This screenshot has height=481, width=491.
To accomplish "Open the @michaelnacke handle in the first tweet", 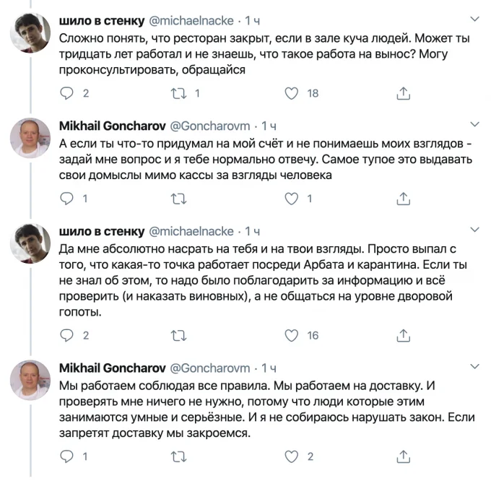I will [x=191, y=21].
